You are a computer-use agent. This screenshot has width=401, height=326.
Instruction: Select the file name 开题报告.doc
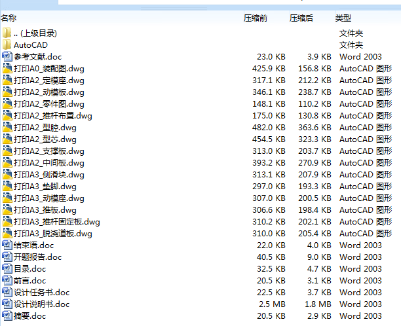38,257
